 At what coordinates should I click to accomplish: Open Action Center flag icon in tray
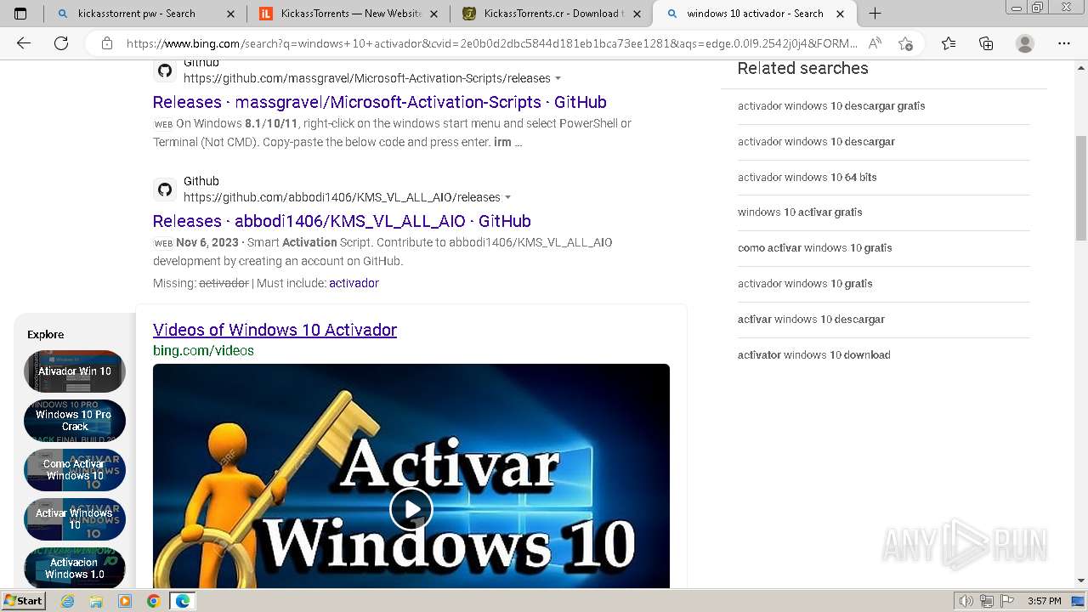coord(1007,601)
